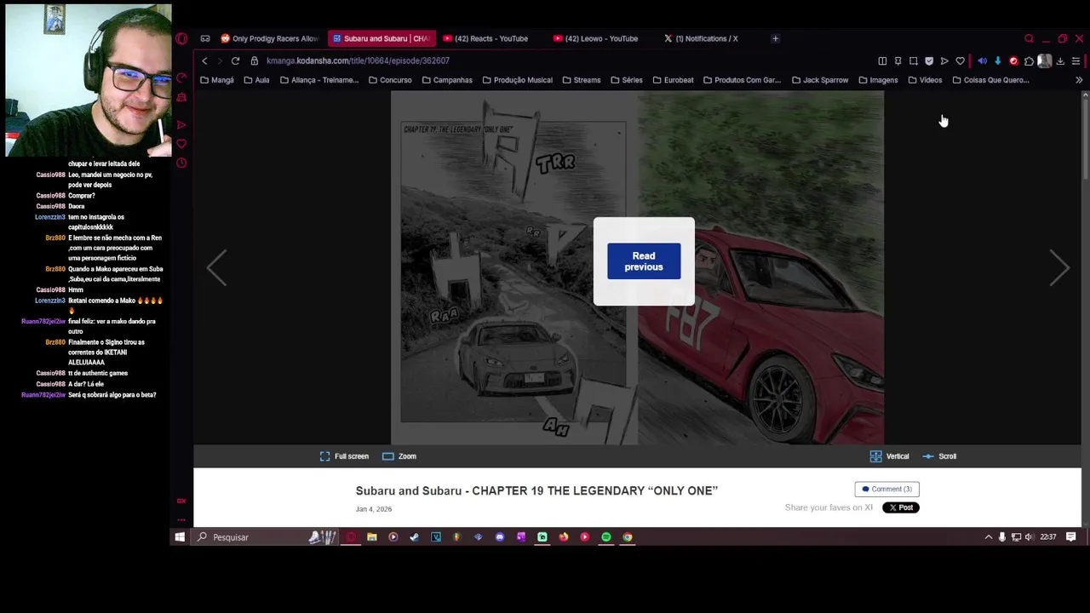
Task: Click the pinboard pin icon
Action: tap(898, 60)
